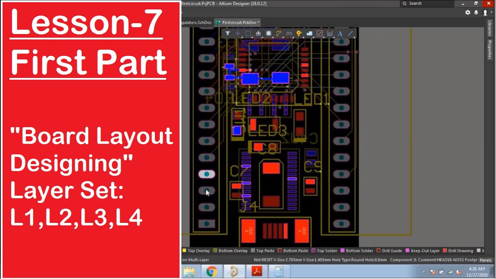
Task: Select the J4 designator text
Action: [249, 207]
